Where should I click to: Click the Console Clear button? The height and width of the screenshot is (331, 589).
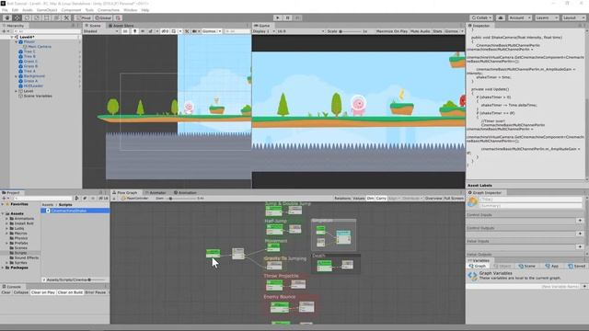click(x=6, y=292)
